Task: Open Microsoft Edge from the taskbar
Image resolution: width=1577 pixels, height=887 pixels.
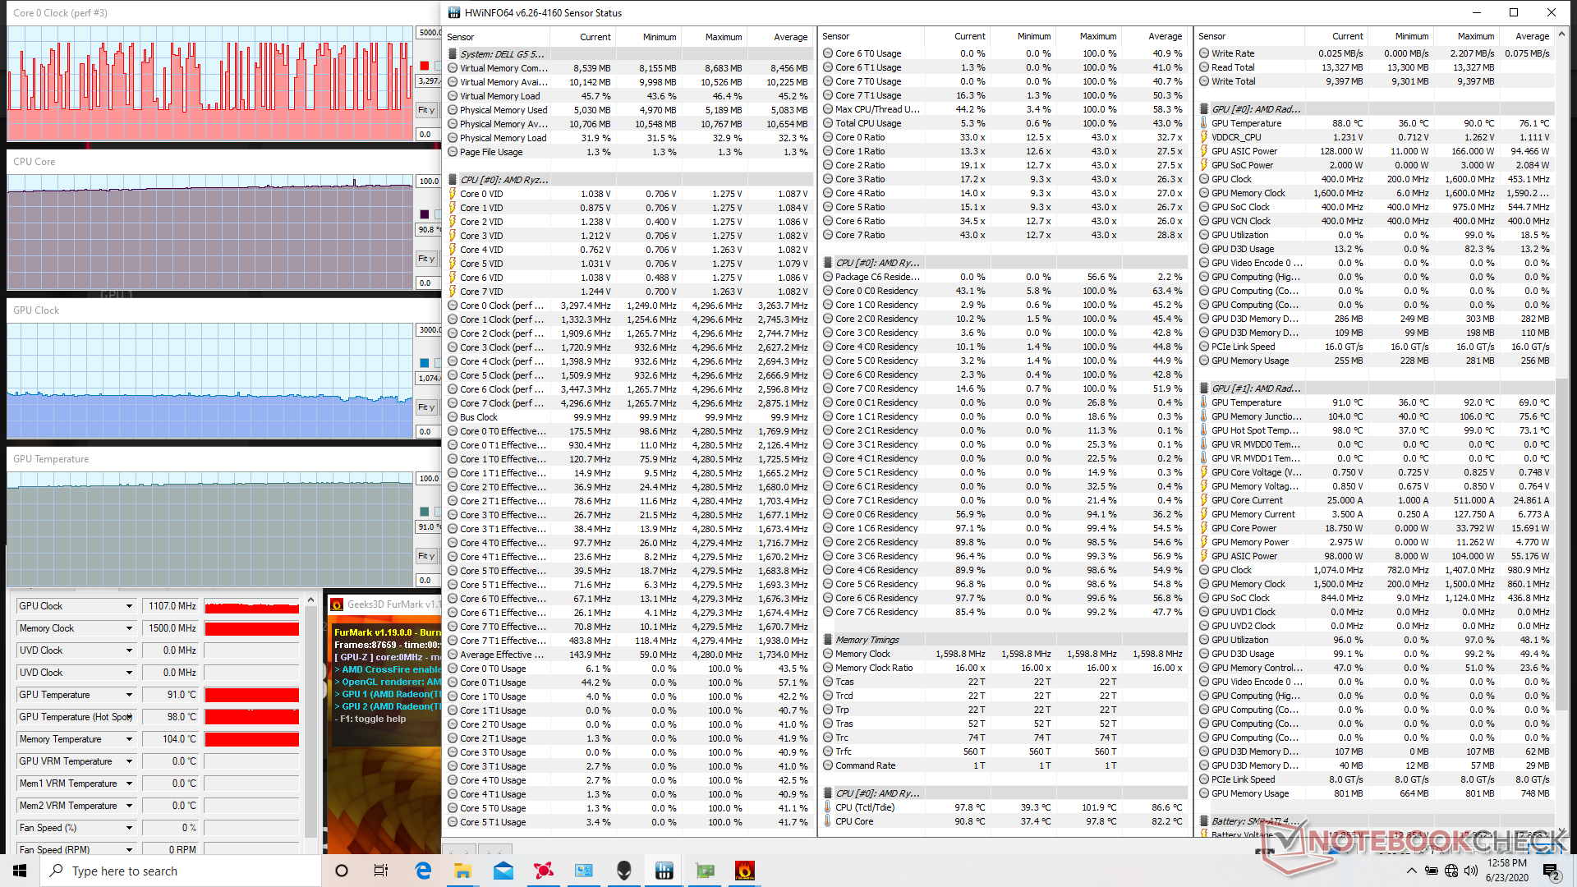Action: coord(423,871)
